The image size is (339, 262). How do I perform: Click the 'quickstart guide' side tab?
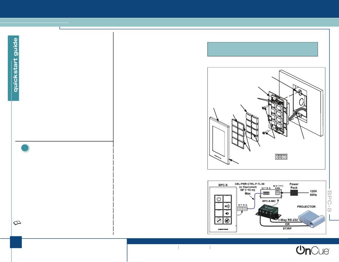(x=14, y=68)
